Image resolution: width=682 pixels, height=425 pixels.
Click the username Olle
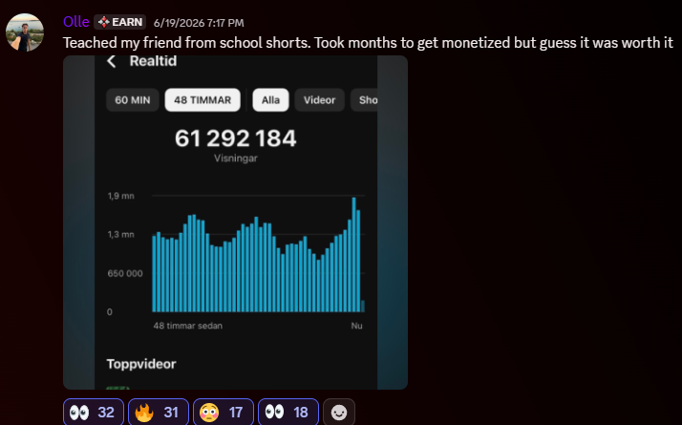click(x=76, y=22)
